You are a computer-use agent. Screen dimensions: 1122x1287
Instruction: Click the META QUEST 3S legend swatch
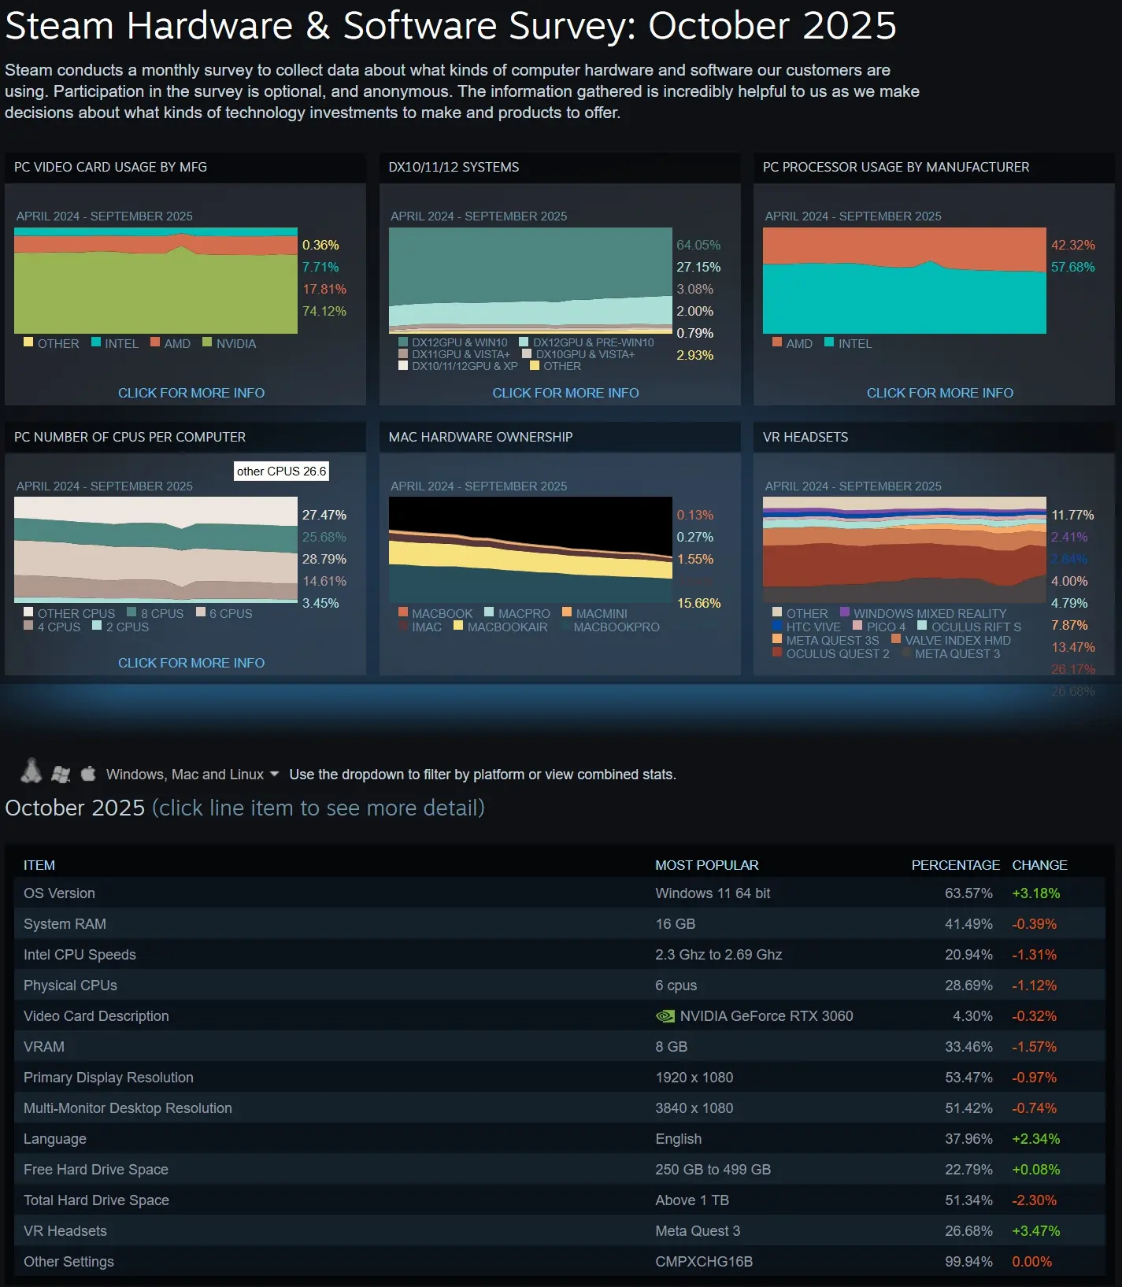pyautogui.click(x=777, y=639)
